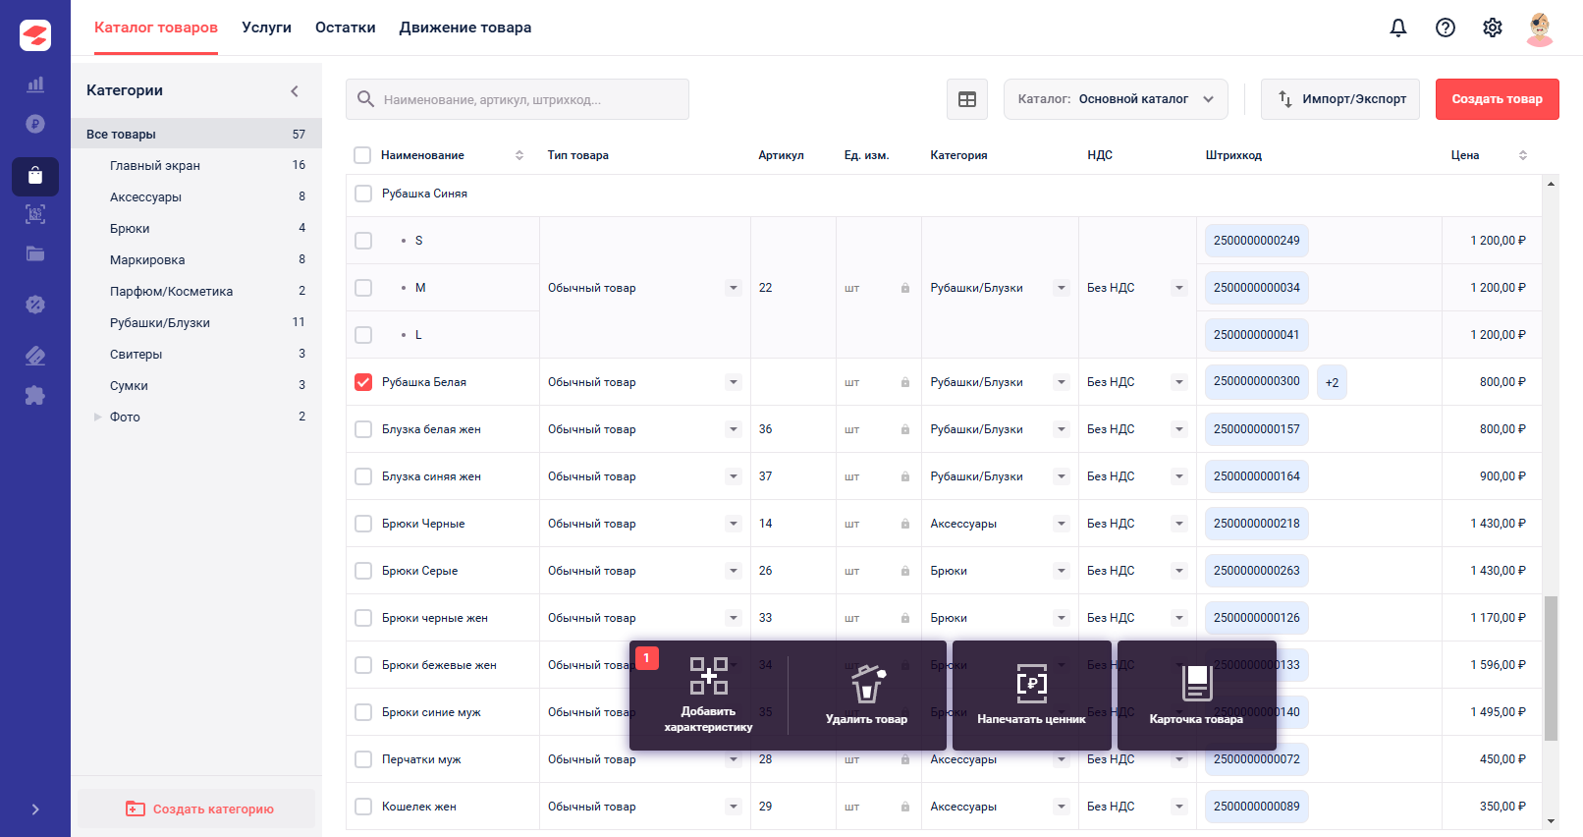Viewport: 1583px width, 837px height.
Task: Switch to the Остатки tab
Action: [346, 28]
